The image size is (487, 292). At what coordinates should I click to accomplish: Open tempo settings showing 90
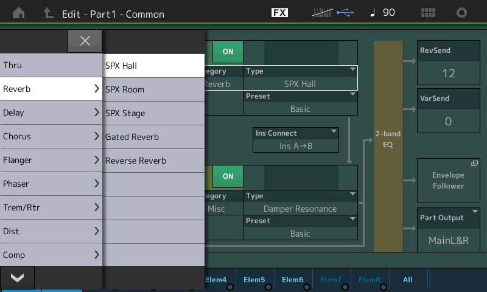tap(383, 12)
